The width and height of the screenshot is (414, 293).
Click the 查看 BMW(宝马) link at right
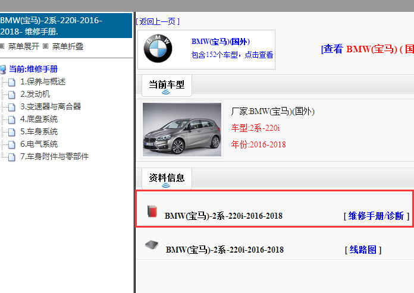tap(367, 49)
